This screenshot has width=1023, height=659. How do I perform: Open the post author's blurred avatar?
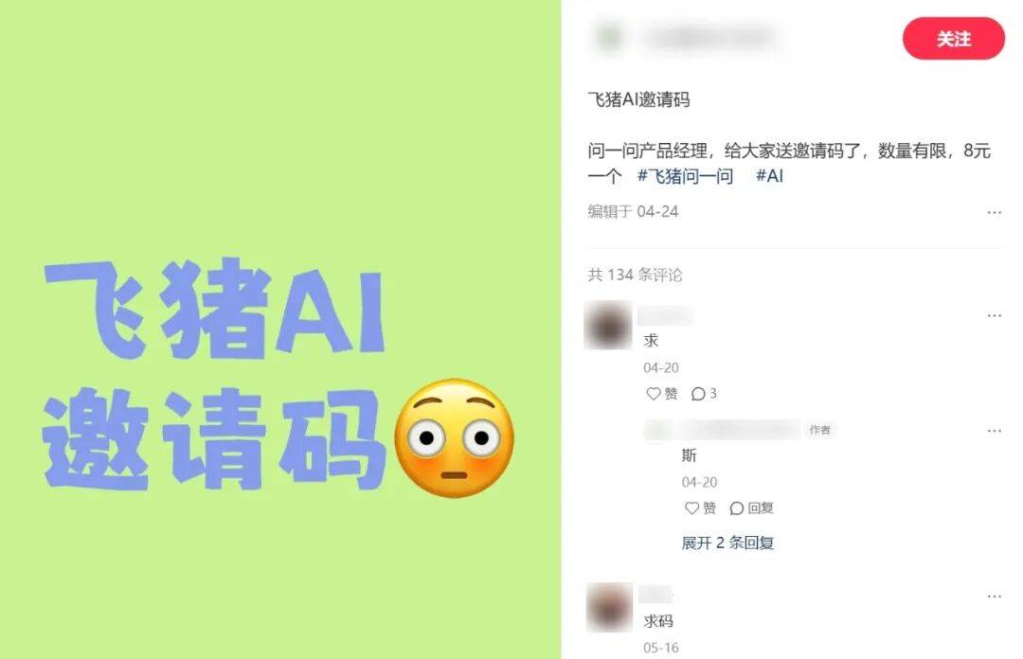pyautogui.click(x=609, y=37)
